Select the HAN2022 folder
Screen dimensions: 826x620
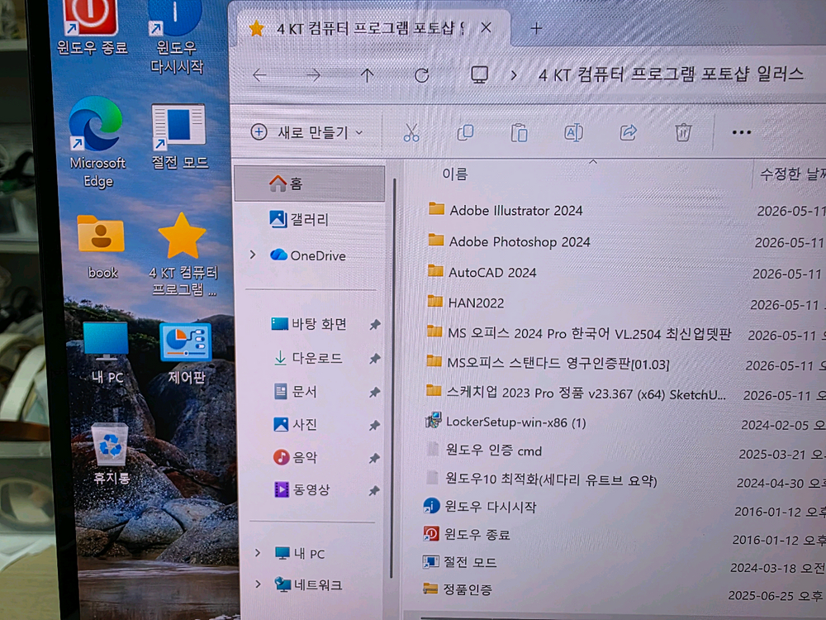coord(464,303)
